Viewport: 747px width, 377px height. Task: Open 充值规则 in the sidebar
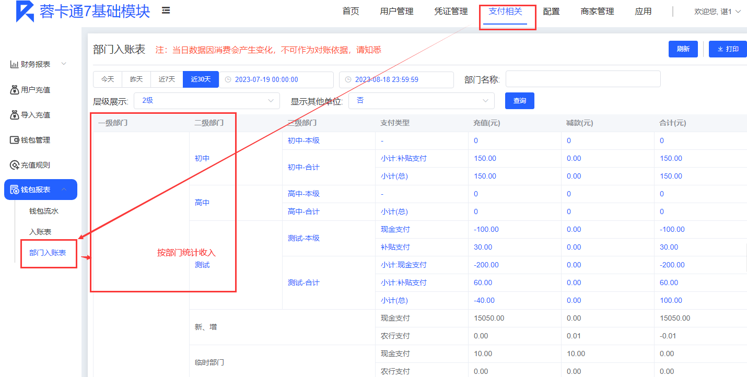tap(36, 165)
